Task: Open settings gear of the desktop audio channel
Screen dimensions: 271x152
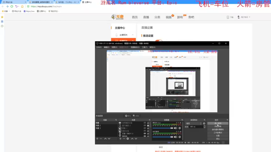Action: [x=180, y=137]
